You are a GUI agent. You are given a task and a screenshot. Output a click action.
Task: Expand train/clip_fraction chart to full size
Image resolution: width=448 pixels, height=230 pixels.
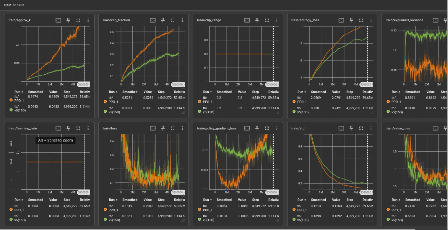pyautogui.click(x=173, y=20)
